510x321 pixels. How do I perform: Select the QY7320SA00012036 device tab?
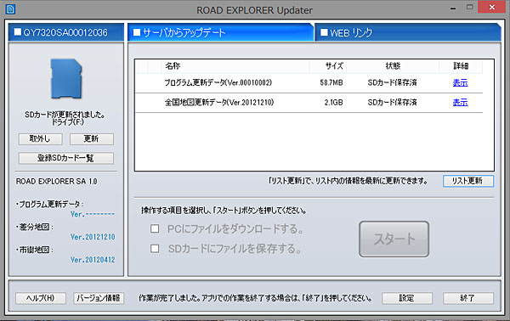tap(66, 32)
